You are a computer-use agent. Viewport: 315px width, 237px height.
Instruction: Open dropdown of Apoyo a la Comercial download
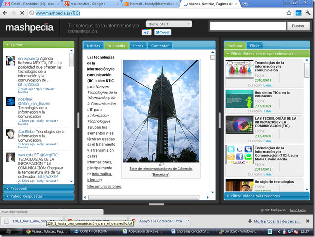188,221
